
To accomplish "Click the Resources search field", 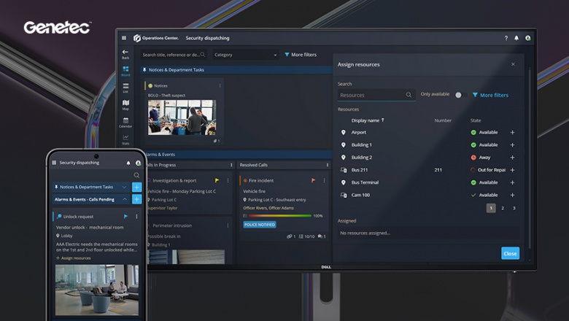I will pos(372,95).
